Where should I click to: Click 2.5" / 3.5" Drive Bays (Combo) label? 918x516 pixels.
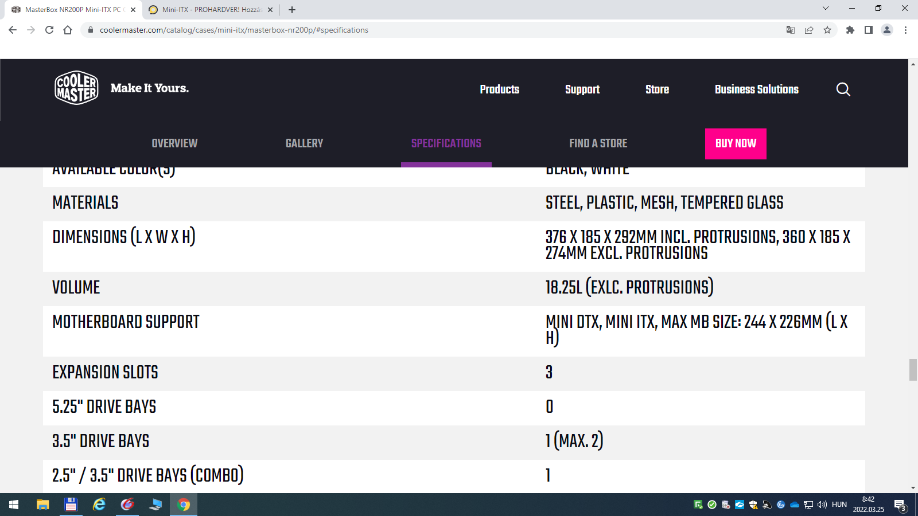coord(148,475)
